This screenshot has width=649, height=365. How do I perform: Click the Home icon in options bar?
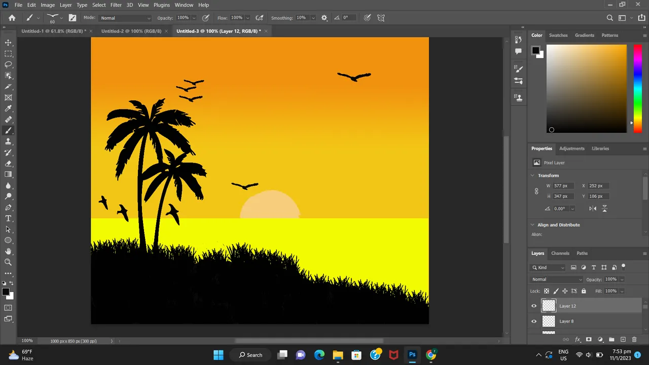(x=12, y=18)
